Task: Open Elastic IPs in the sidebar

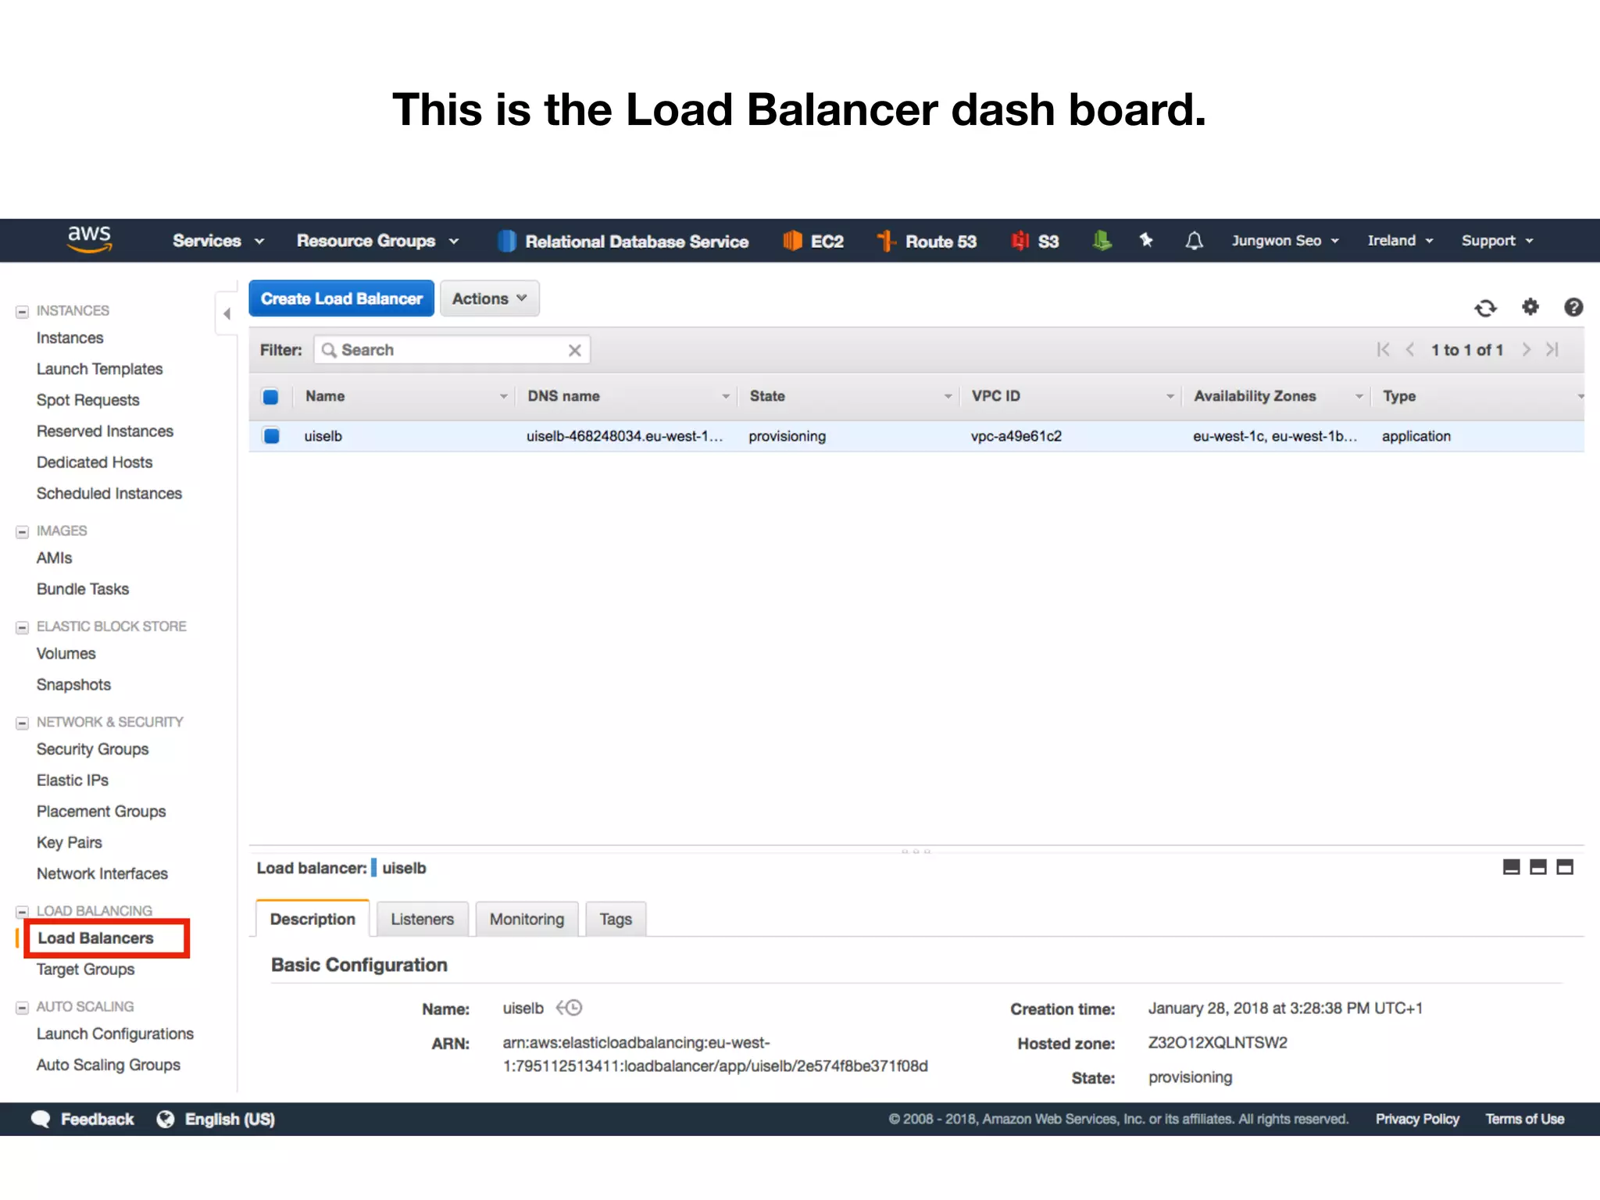Action: point(72,780)
